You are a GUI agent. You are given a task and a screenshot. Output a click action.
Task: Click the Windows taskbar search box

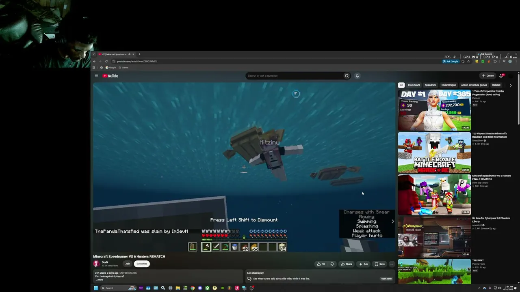118,288
